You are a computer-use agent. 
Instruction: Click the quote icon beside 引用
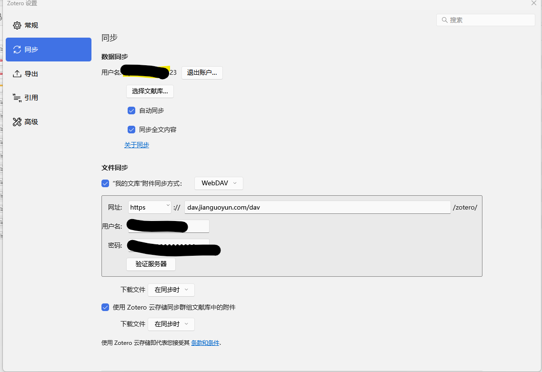click(17, 98)
